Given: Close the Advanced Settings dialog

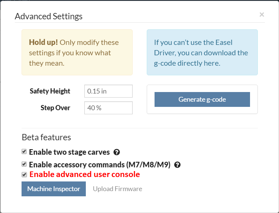Looking at the screenshot, I should click(262, 15).
